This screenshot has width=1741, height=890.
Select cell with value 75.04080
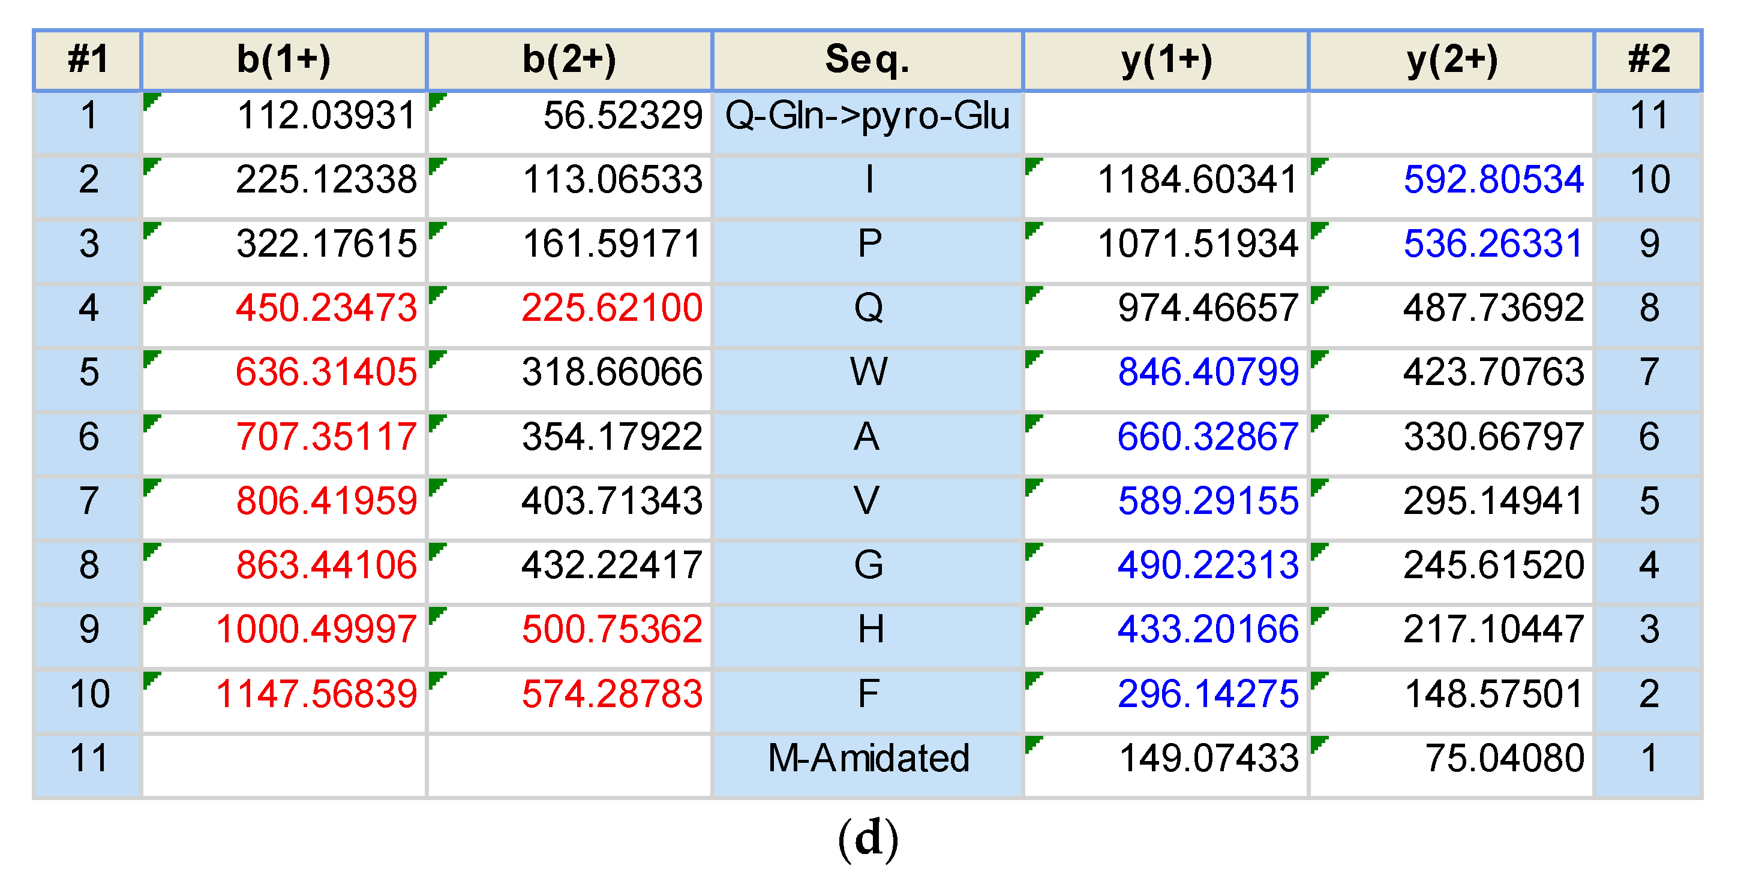(1452, 765)
